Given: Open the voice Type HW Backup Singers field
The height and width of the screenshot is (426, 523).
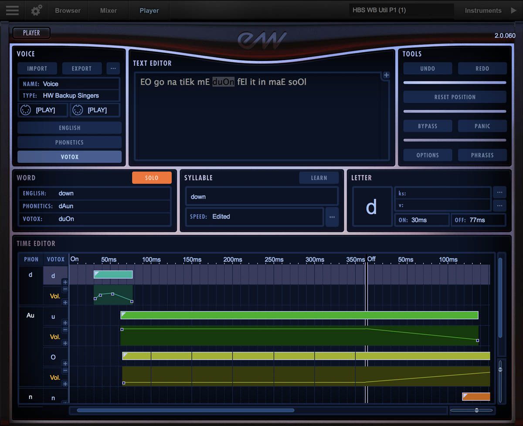Looking at the screenshot, I should click(x=69, y=95).
